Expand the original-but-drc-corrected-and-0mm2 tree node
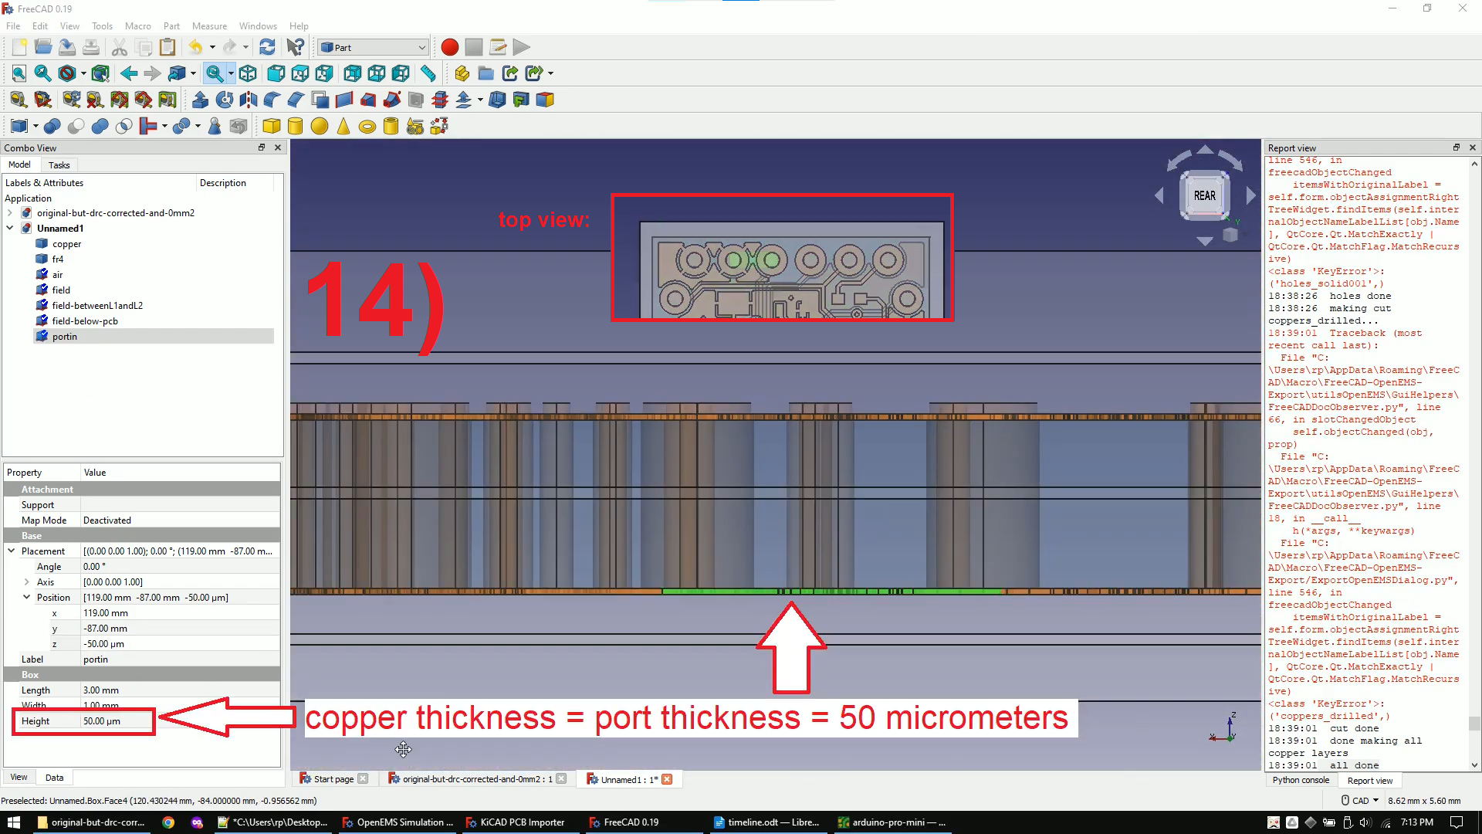The image size is (1482, 834). tap(10, 213)
